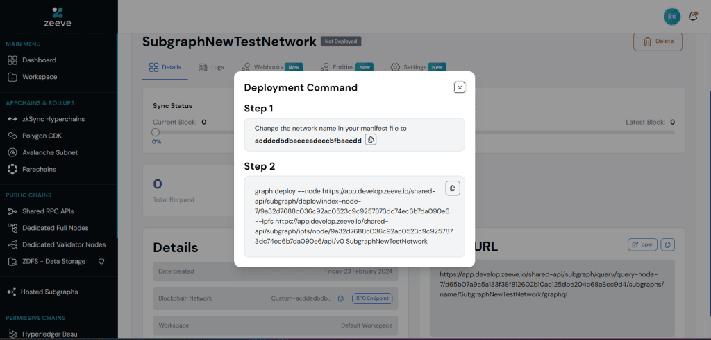Click the SubgraphNewTestNetwork heading
This screenshot has height=340, width=711.
[229, 42]
